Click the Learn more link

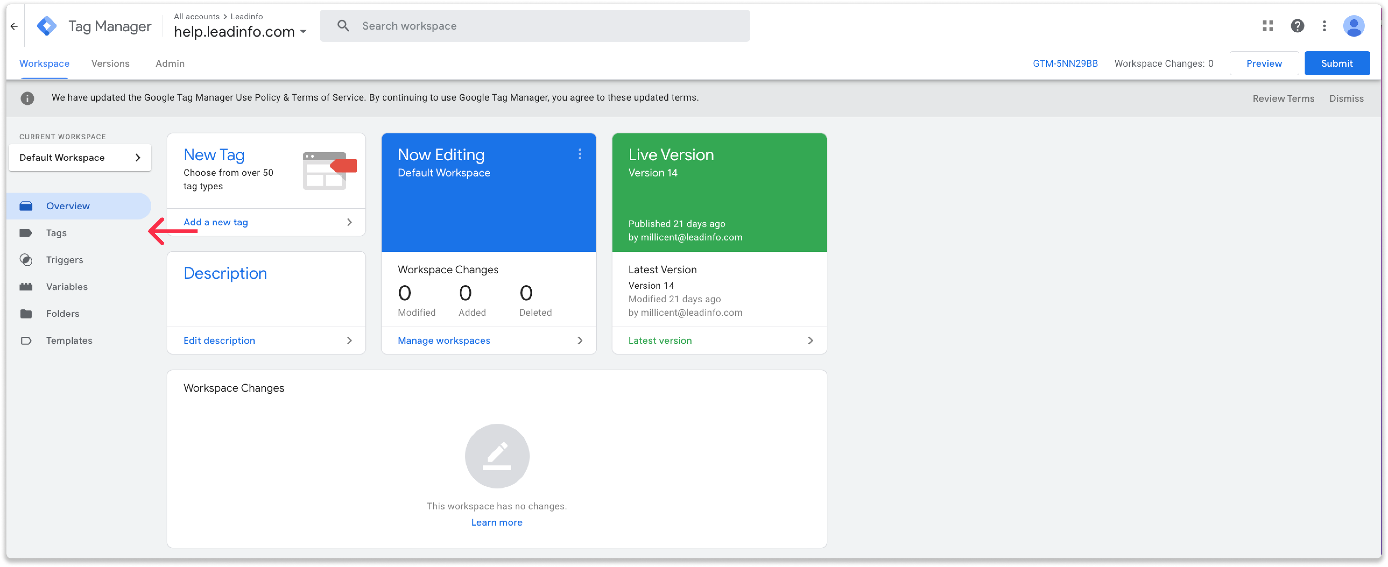pos(496,523)
